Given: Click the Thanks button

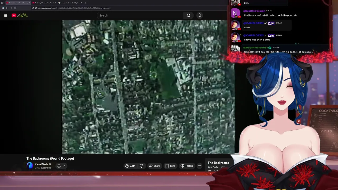Looking at the screenshot, I should (186, 166).
